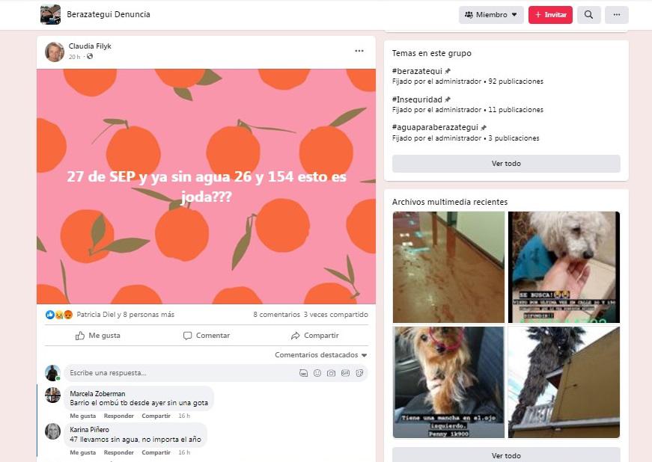Attach a photo using the camera icon
The width and height of the screenshot is (652, 462).
[x=331, y=373]
